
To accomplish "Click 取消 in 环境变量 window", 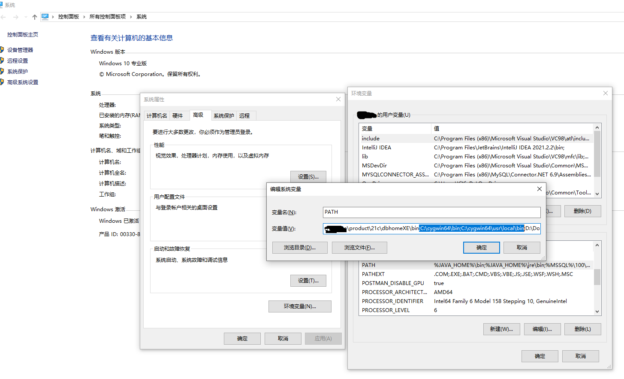I will point(581,356).
